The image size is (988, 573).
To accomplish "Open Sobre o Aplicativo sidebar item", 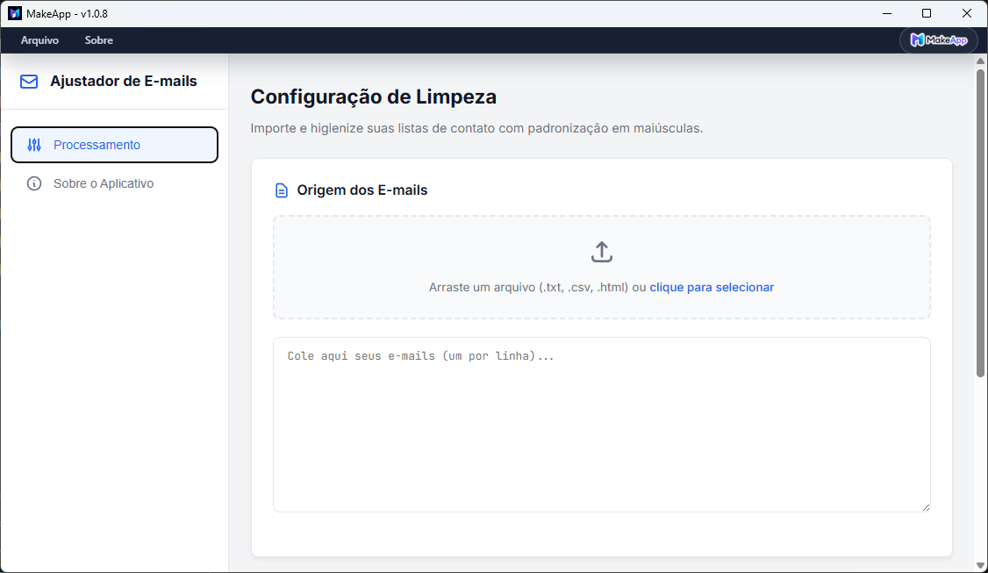I will click(x=115, y=183).
